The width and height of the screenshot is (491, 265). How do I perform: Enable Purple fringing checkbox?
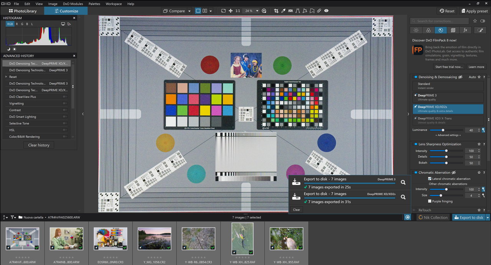point(430,201)
